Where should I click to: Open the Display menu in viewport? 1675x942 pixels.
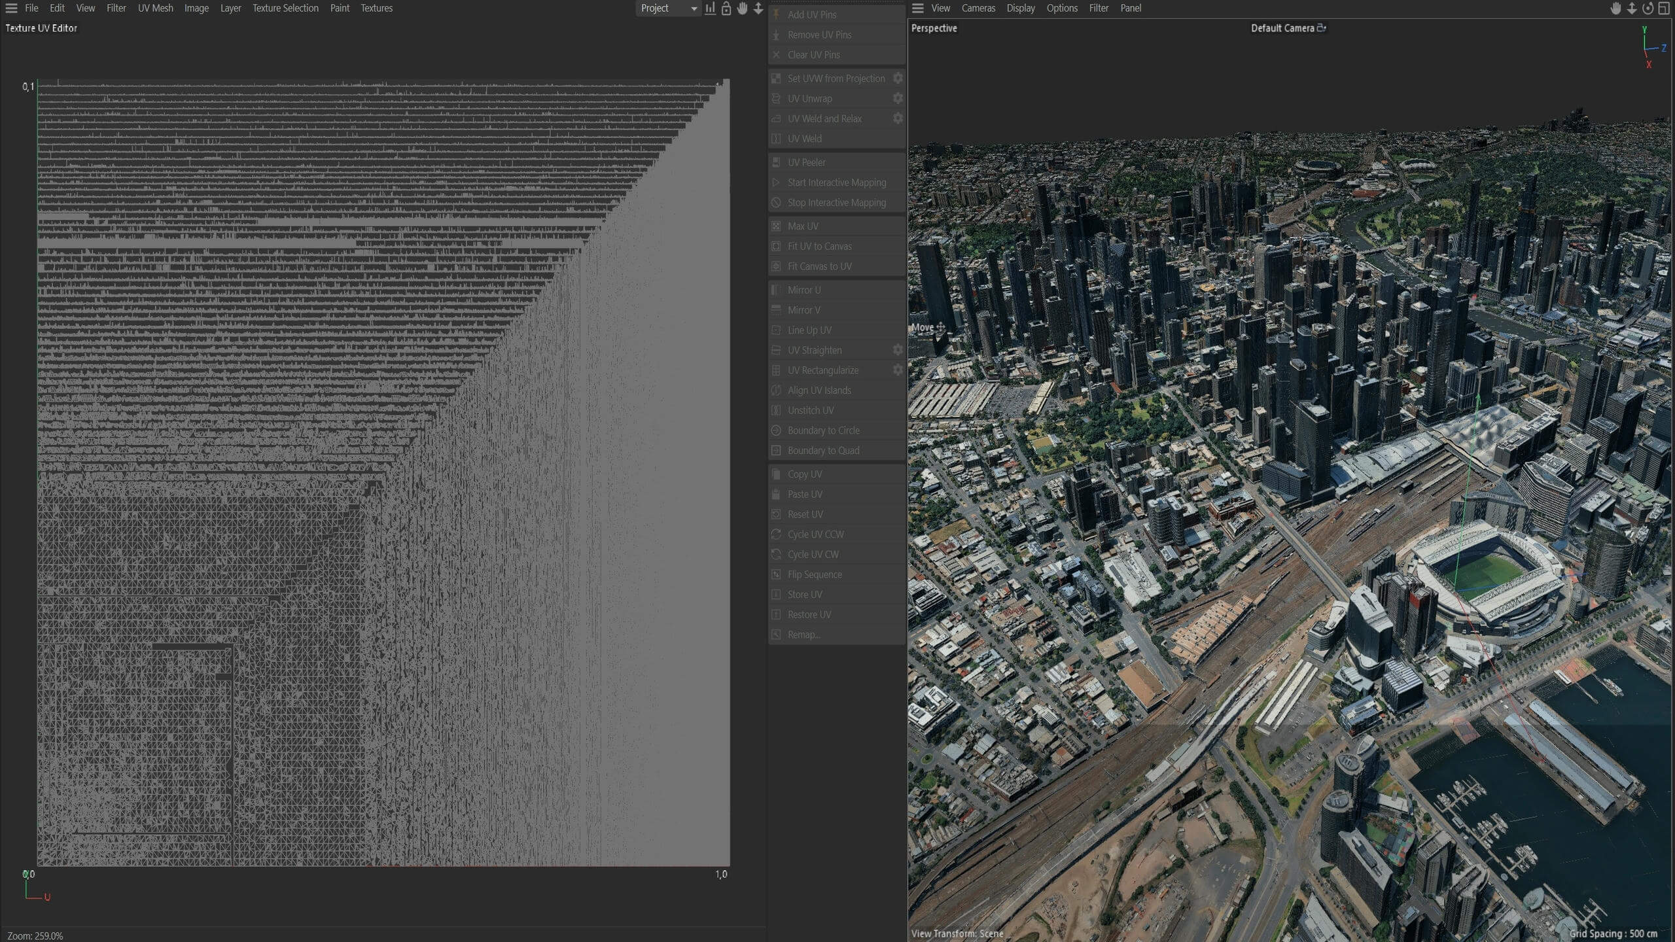(x=1021, y=9)
